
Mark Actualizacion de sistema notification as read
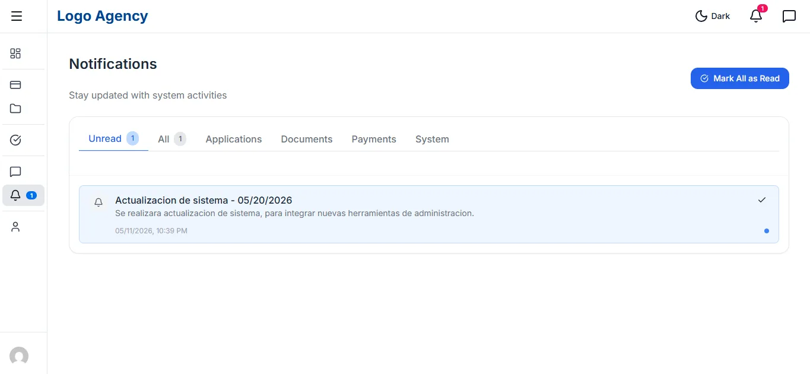click(x=762, y=200)
